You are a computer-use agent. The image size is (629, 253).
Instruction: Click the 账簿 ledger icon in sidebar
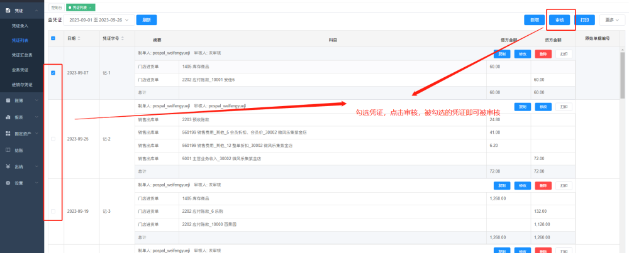click(x=8, y=100)
